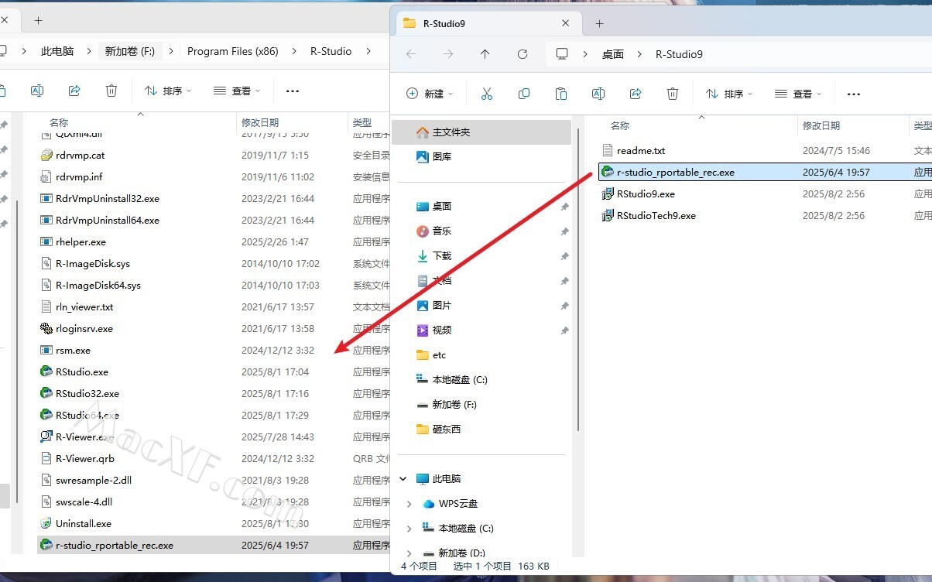Image resolution: width=932 pixels, height=582 pixels.
Task: Select the RStudio9.exe file icon
Action: [608, 194]
